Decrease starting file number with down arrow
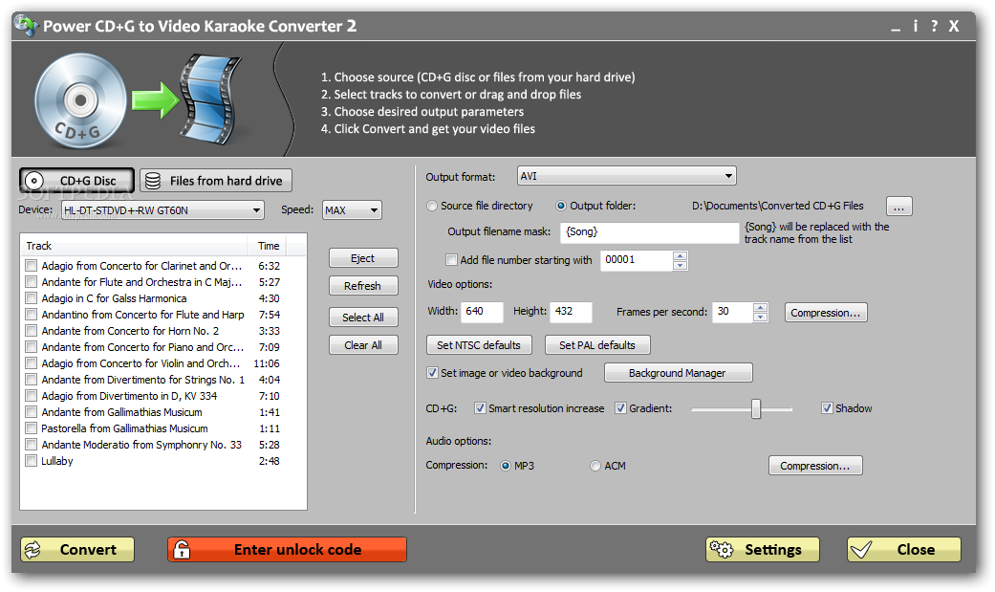 coord(680,265)
